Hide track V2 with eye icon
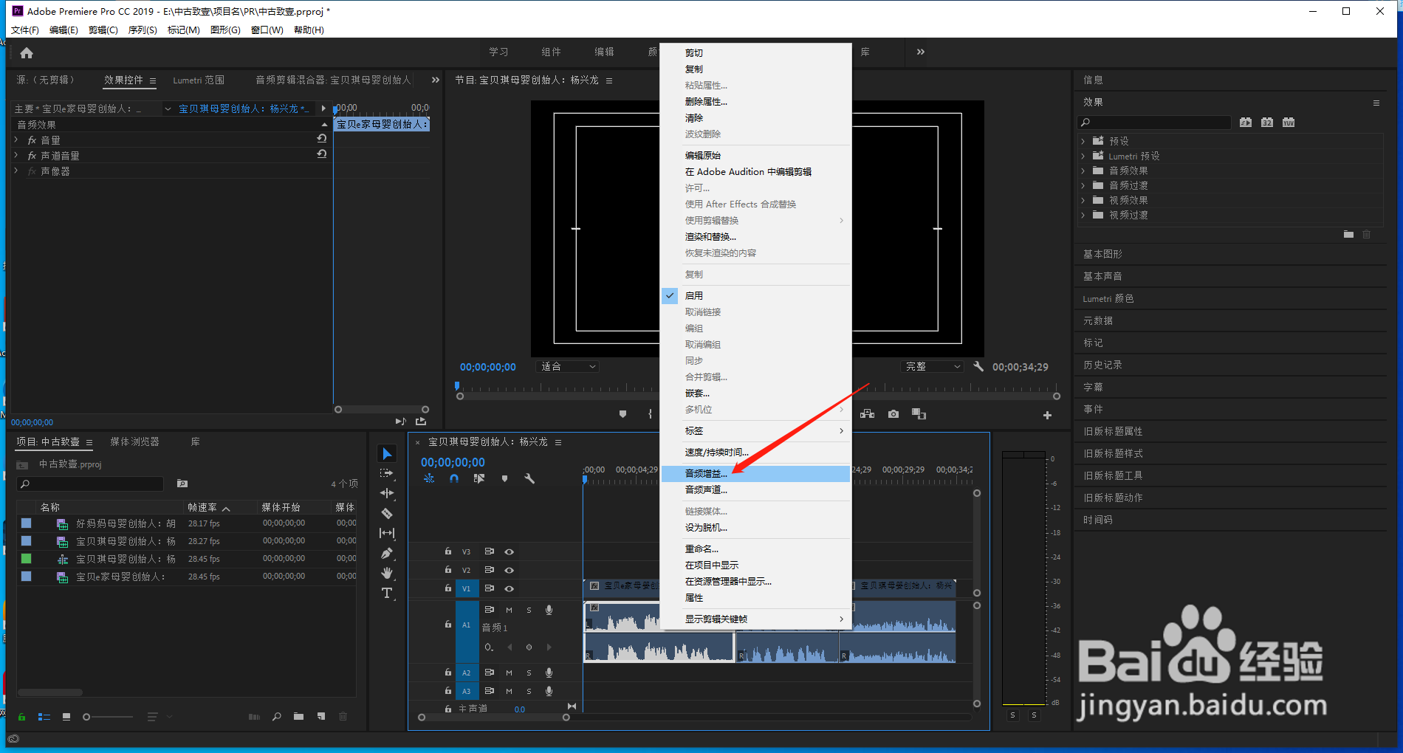This screenshot has height=753, width=1403. coord(509,570)
